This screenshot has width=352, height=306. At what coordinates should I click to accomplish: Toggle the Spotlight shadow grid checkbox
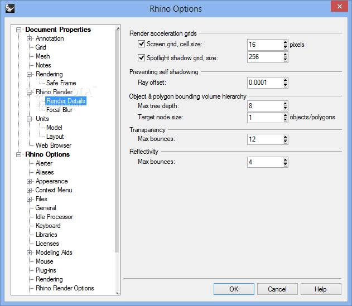141,57
